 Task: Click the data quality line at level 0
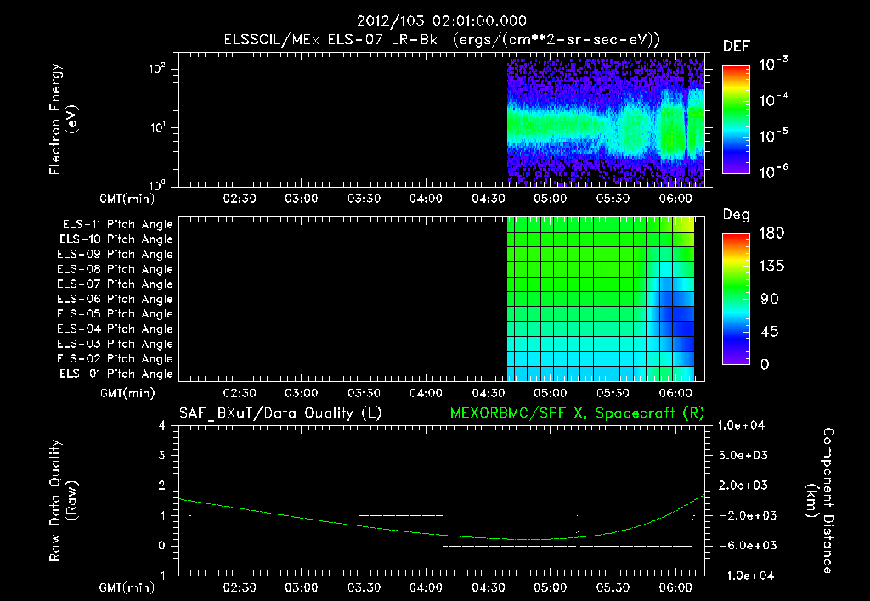[568, 546]
